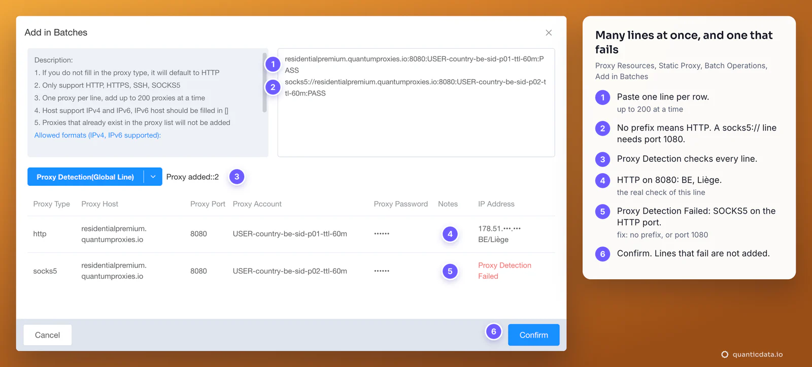Cancel the batch add dialog
This screenshot has width=812, height=367.
click(47, 335)
